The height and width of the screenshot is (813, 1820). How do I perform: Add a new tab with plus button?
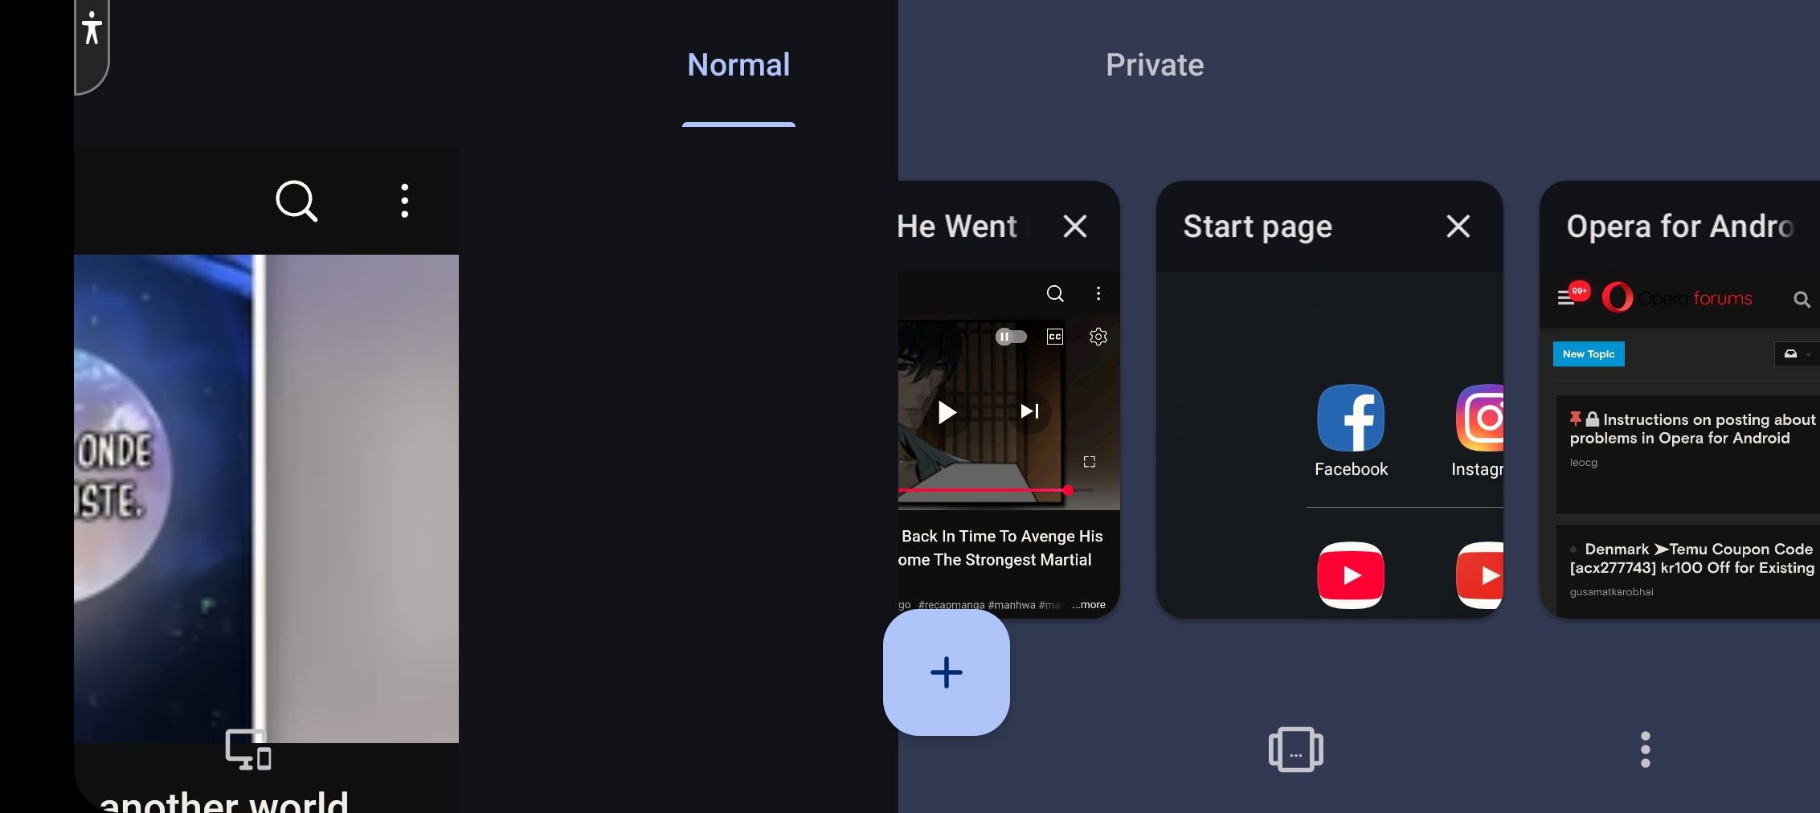pos(947,672)
